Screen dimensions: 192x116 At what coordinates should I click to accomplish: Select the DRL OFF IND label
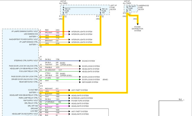[x=33, y=106]
